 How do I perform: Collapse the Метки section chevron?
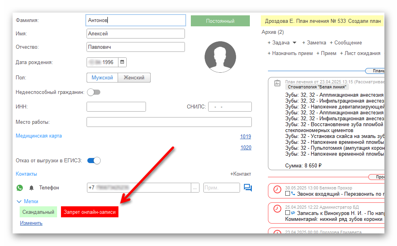tap(19, 202)
